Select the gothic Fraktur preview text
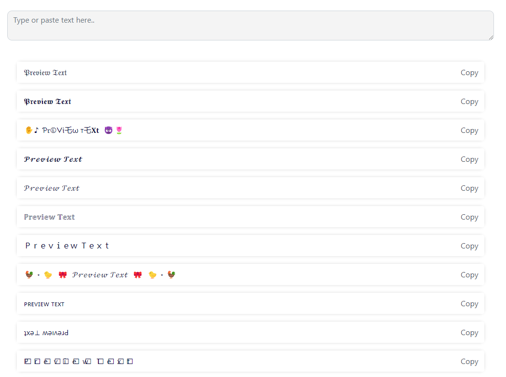 click(45, 72)
